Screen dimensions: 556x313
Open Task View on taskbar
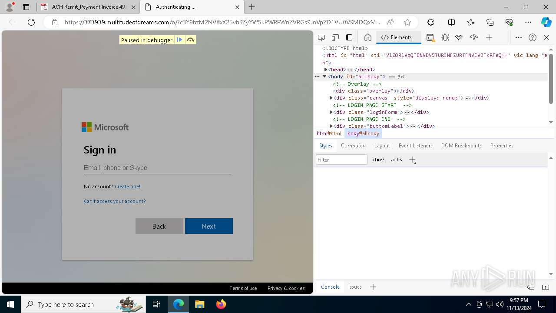156,304
